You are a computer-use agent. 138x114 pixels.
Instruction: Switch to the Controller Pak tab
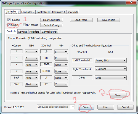coord(49,32)
